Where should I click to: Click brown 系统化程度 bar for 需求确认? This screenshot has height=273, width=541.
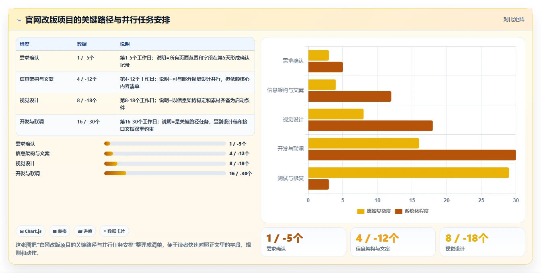tap(325, 67)
